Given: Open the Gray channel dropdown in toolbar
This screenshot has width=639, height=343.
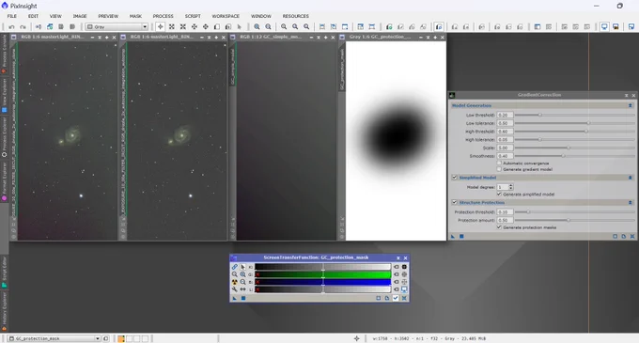Looking at the screenshot, I should point(117,27).
